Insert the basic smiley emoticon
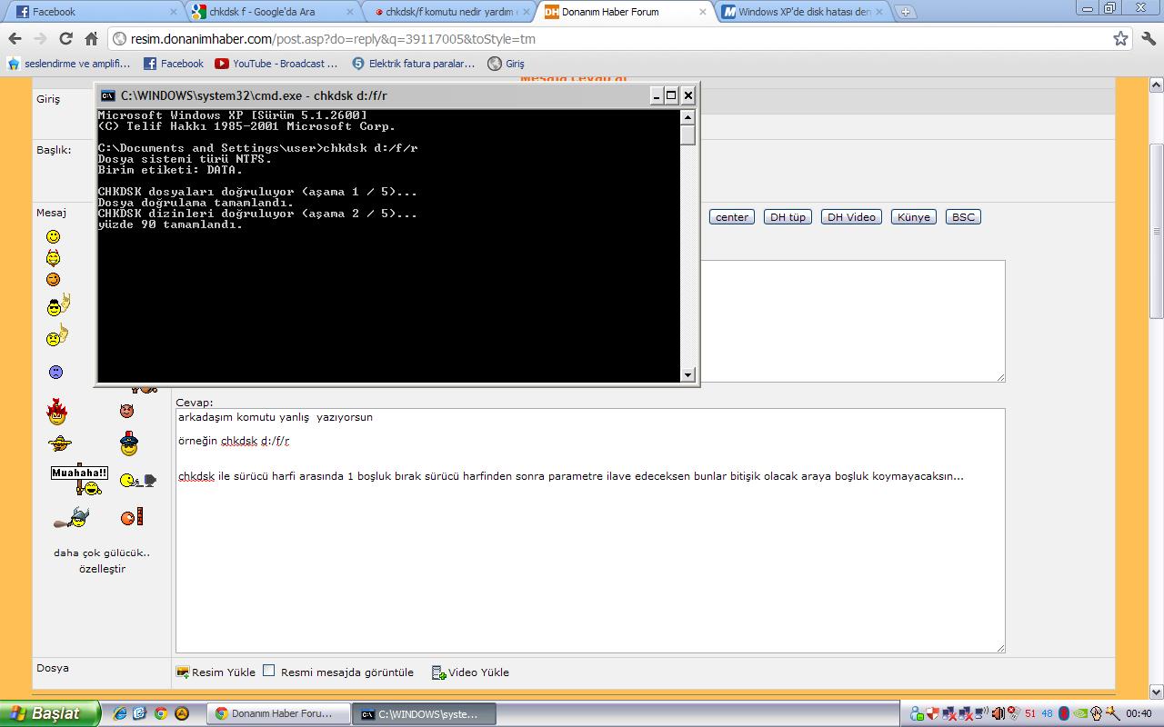Screen dimensions: 1164x727 click(x=54, y=236)
